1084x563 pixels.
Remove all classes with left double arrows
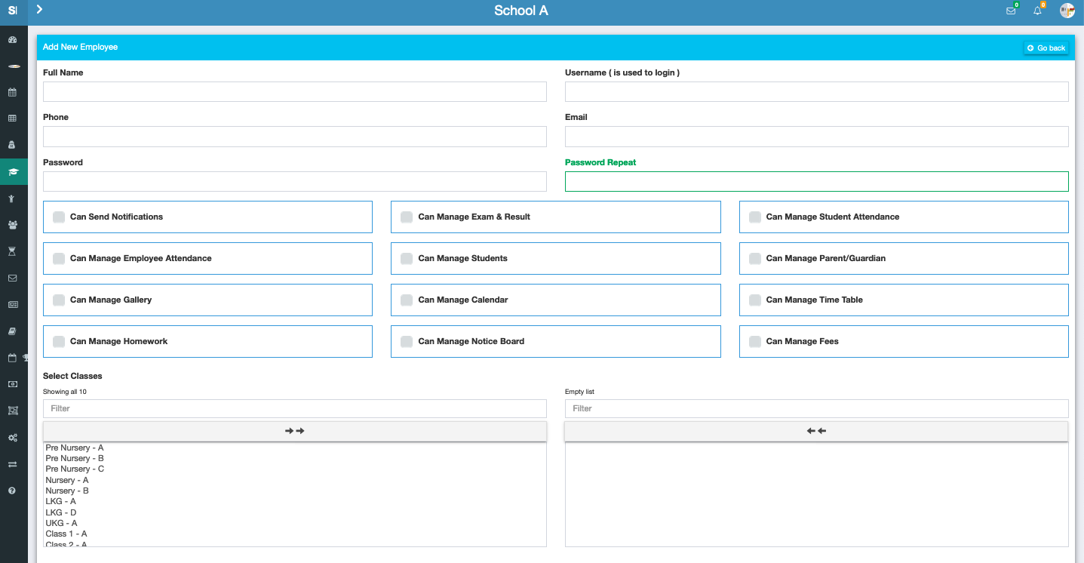[x=816, y=431]
